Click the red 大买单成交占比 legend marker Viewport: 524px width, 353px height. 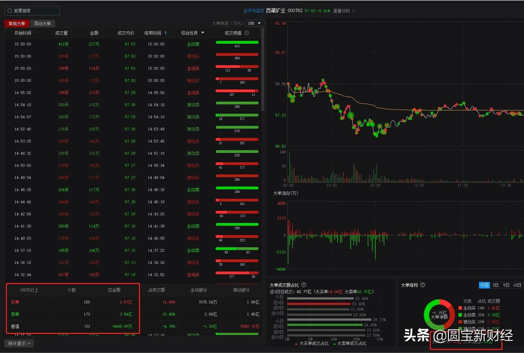(x=296, y=343)
